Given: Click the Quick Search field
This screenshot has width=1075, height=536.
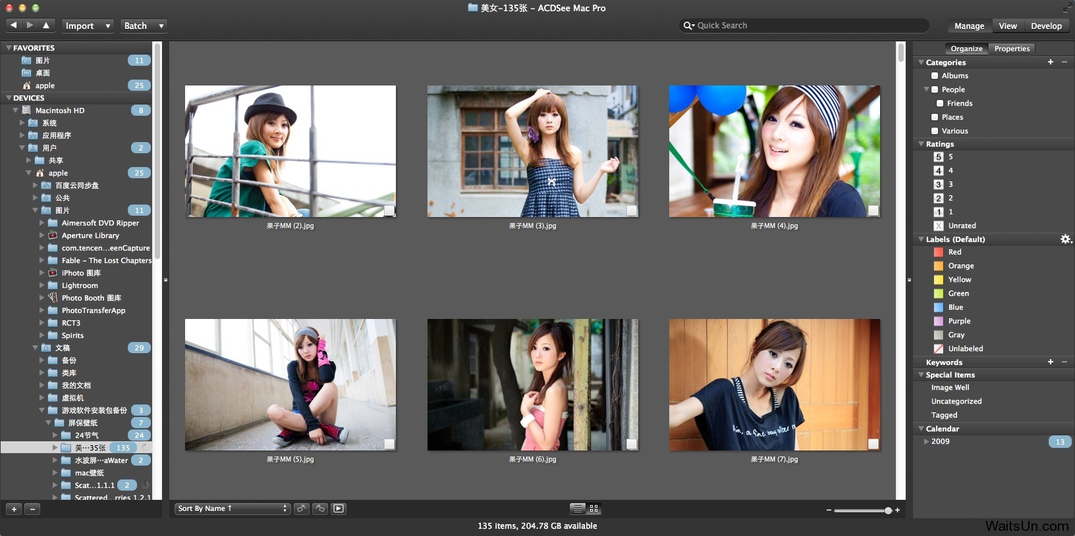Looking at the screenshot, I should pos(804,26).
